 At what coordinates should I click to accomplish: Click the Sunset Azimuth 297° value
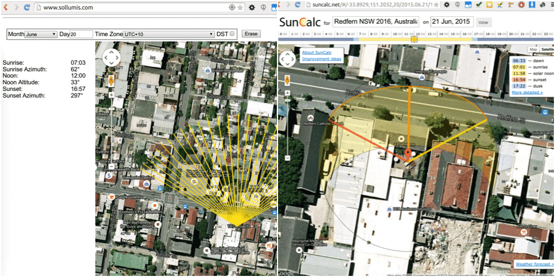[x=76, y=95]
